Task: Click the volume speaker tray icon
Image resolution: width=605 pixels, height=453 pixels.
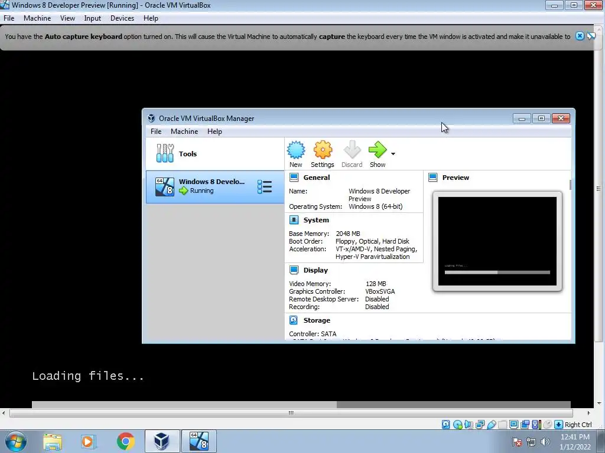Action: (545, 442)
